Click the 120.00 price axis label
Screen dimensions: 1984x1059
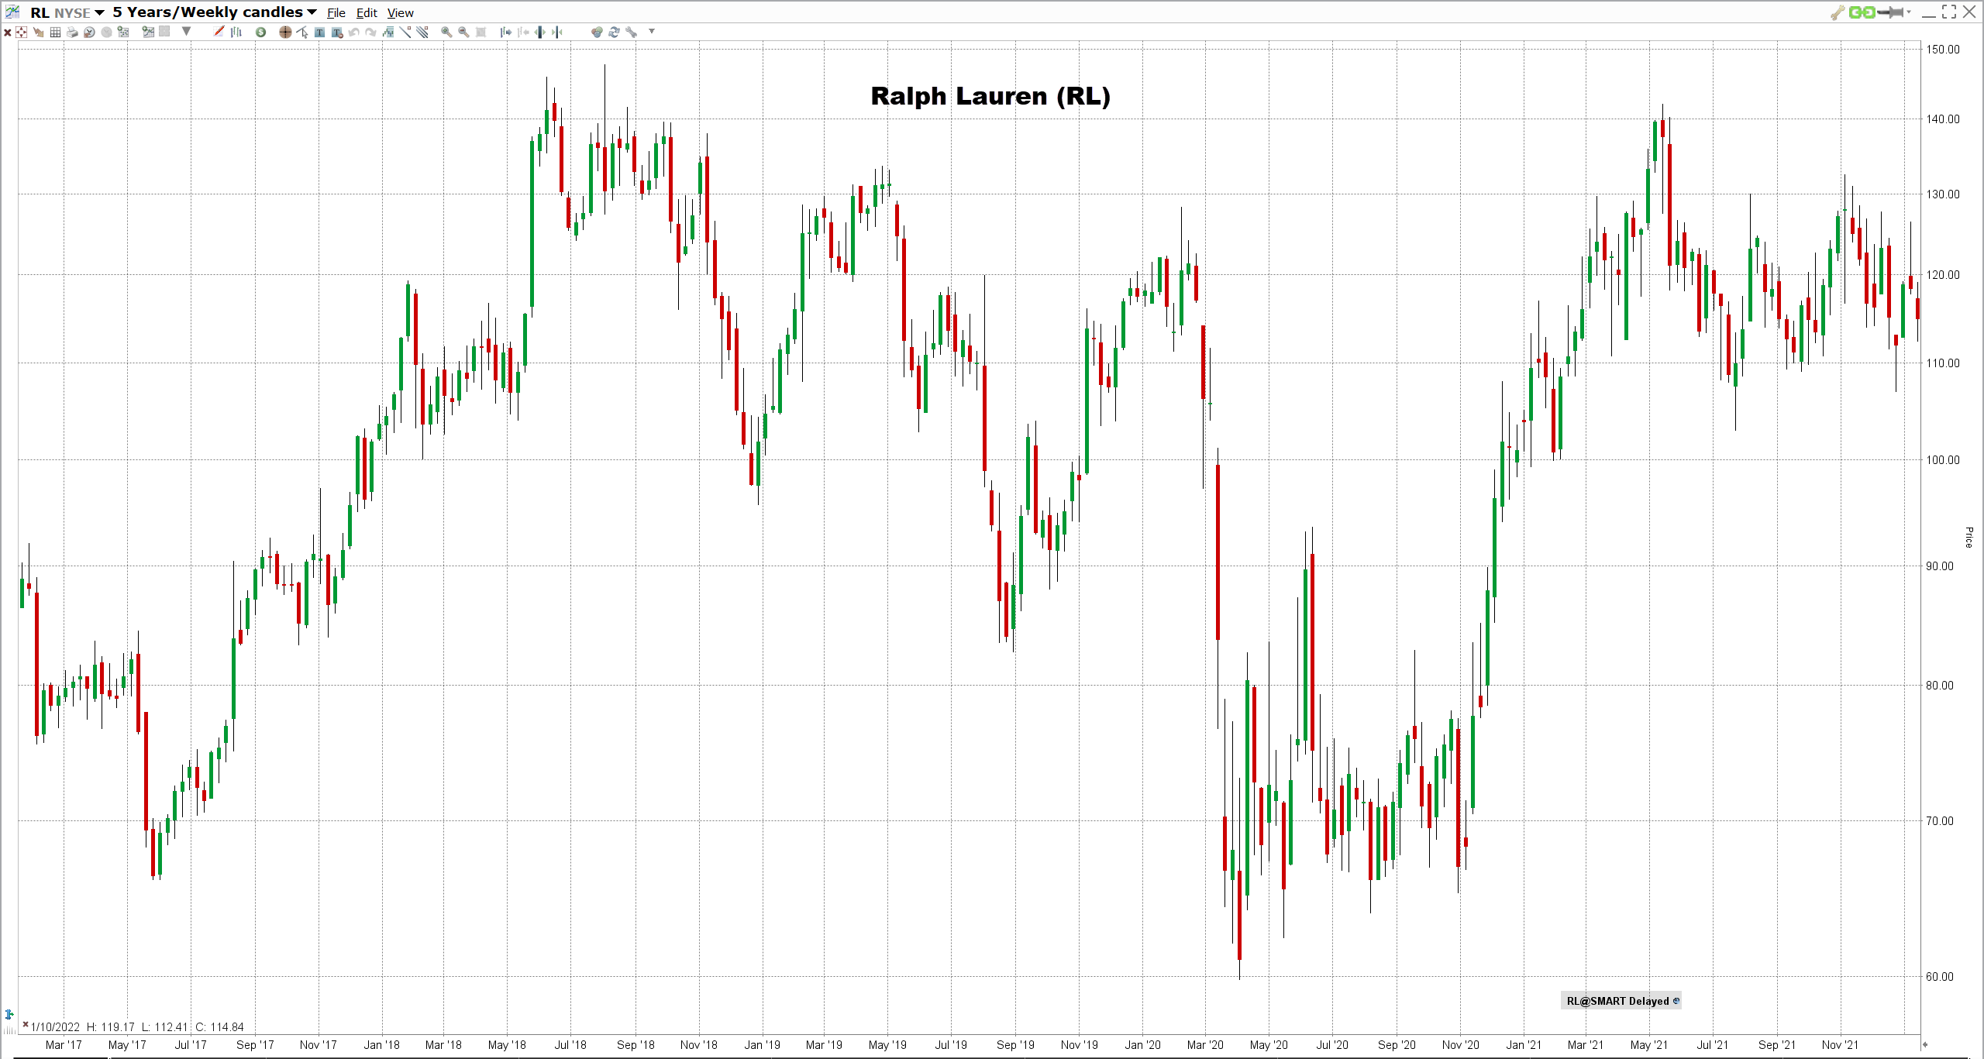click(1943, 275)
